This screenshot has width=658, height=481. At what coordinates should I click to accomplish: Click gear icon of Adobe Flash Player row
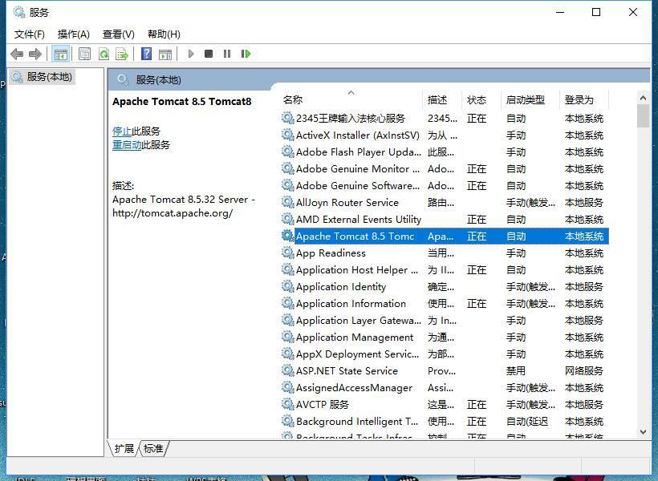click(x=287, y=152)
